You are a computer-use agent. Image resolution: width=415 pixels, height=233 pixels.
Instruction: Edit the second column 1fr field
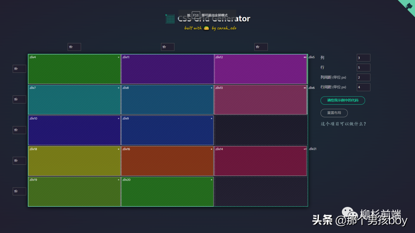168,47
